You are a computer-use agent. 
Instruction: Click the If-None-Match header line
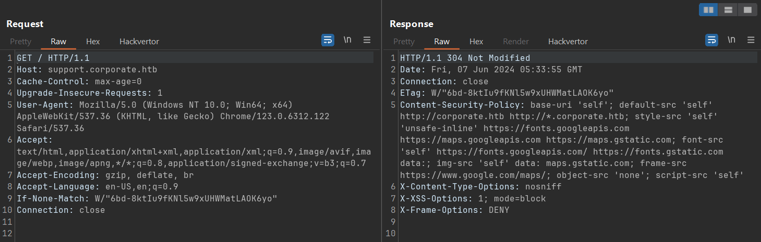(147, 198)
